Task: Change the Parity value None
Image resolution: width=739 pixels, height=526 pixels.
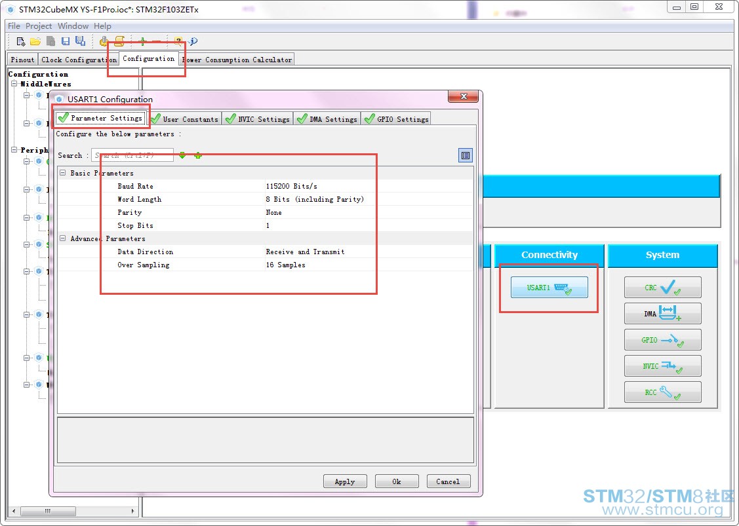Action: 274,212
